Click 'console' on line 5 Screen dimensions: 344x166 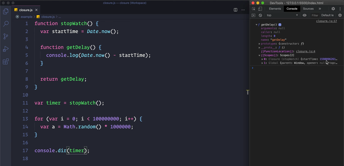click(x=56, y=55)
